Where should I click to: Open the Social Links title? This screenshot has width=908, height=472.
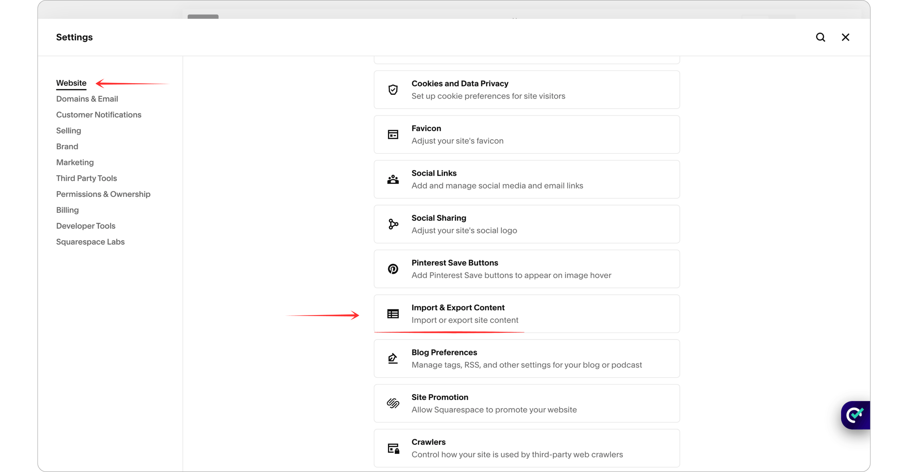tap(434, 173)
